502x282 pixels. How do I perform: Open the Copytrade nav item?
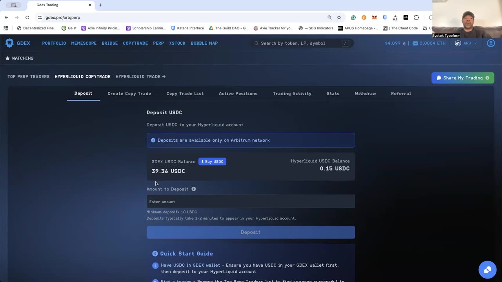pyautogui.click(x=135, y=43)
